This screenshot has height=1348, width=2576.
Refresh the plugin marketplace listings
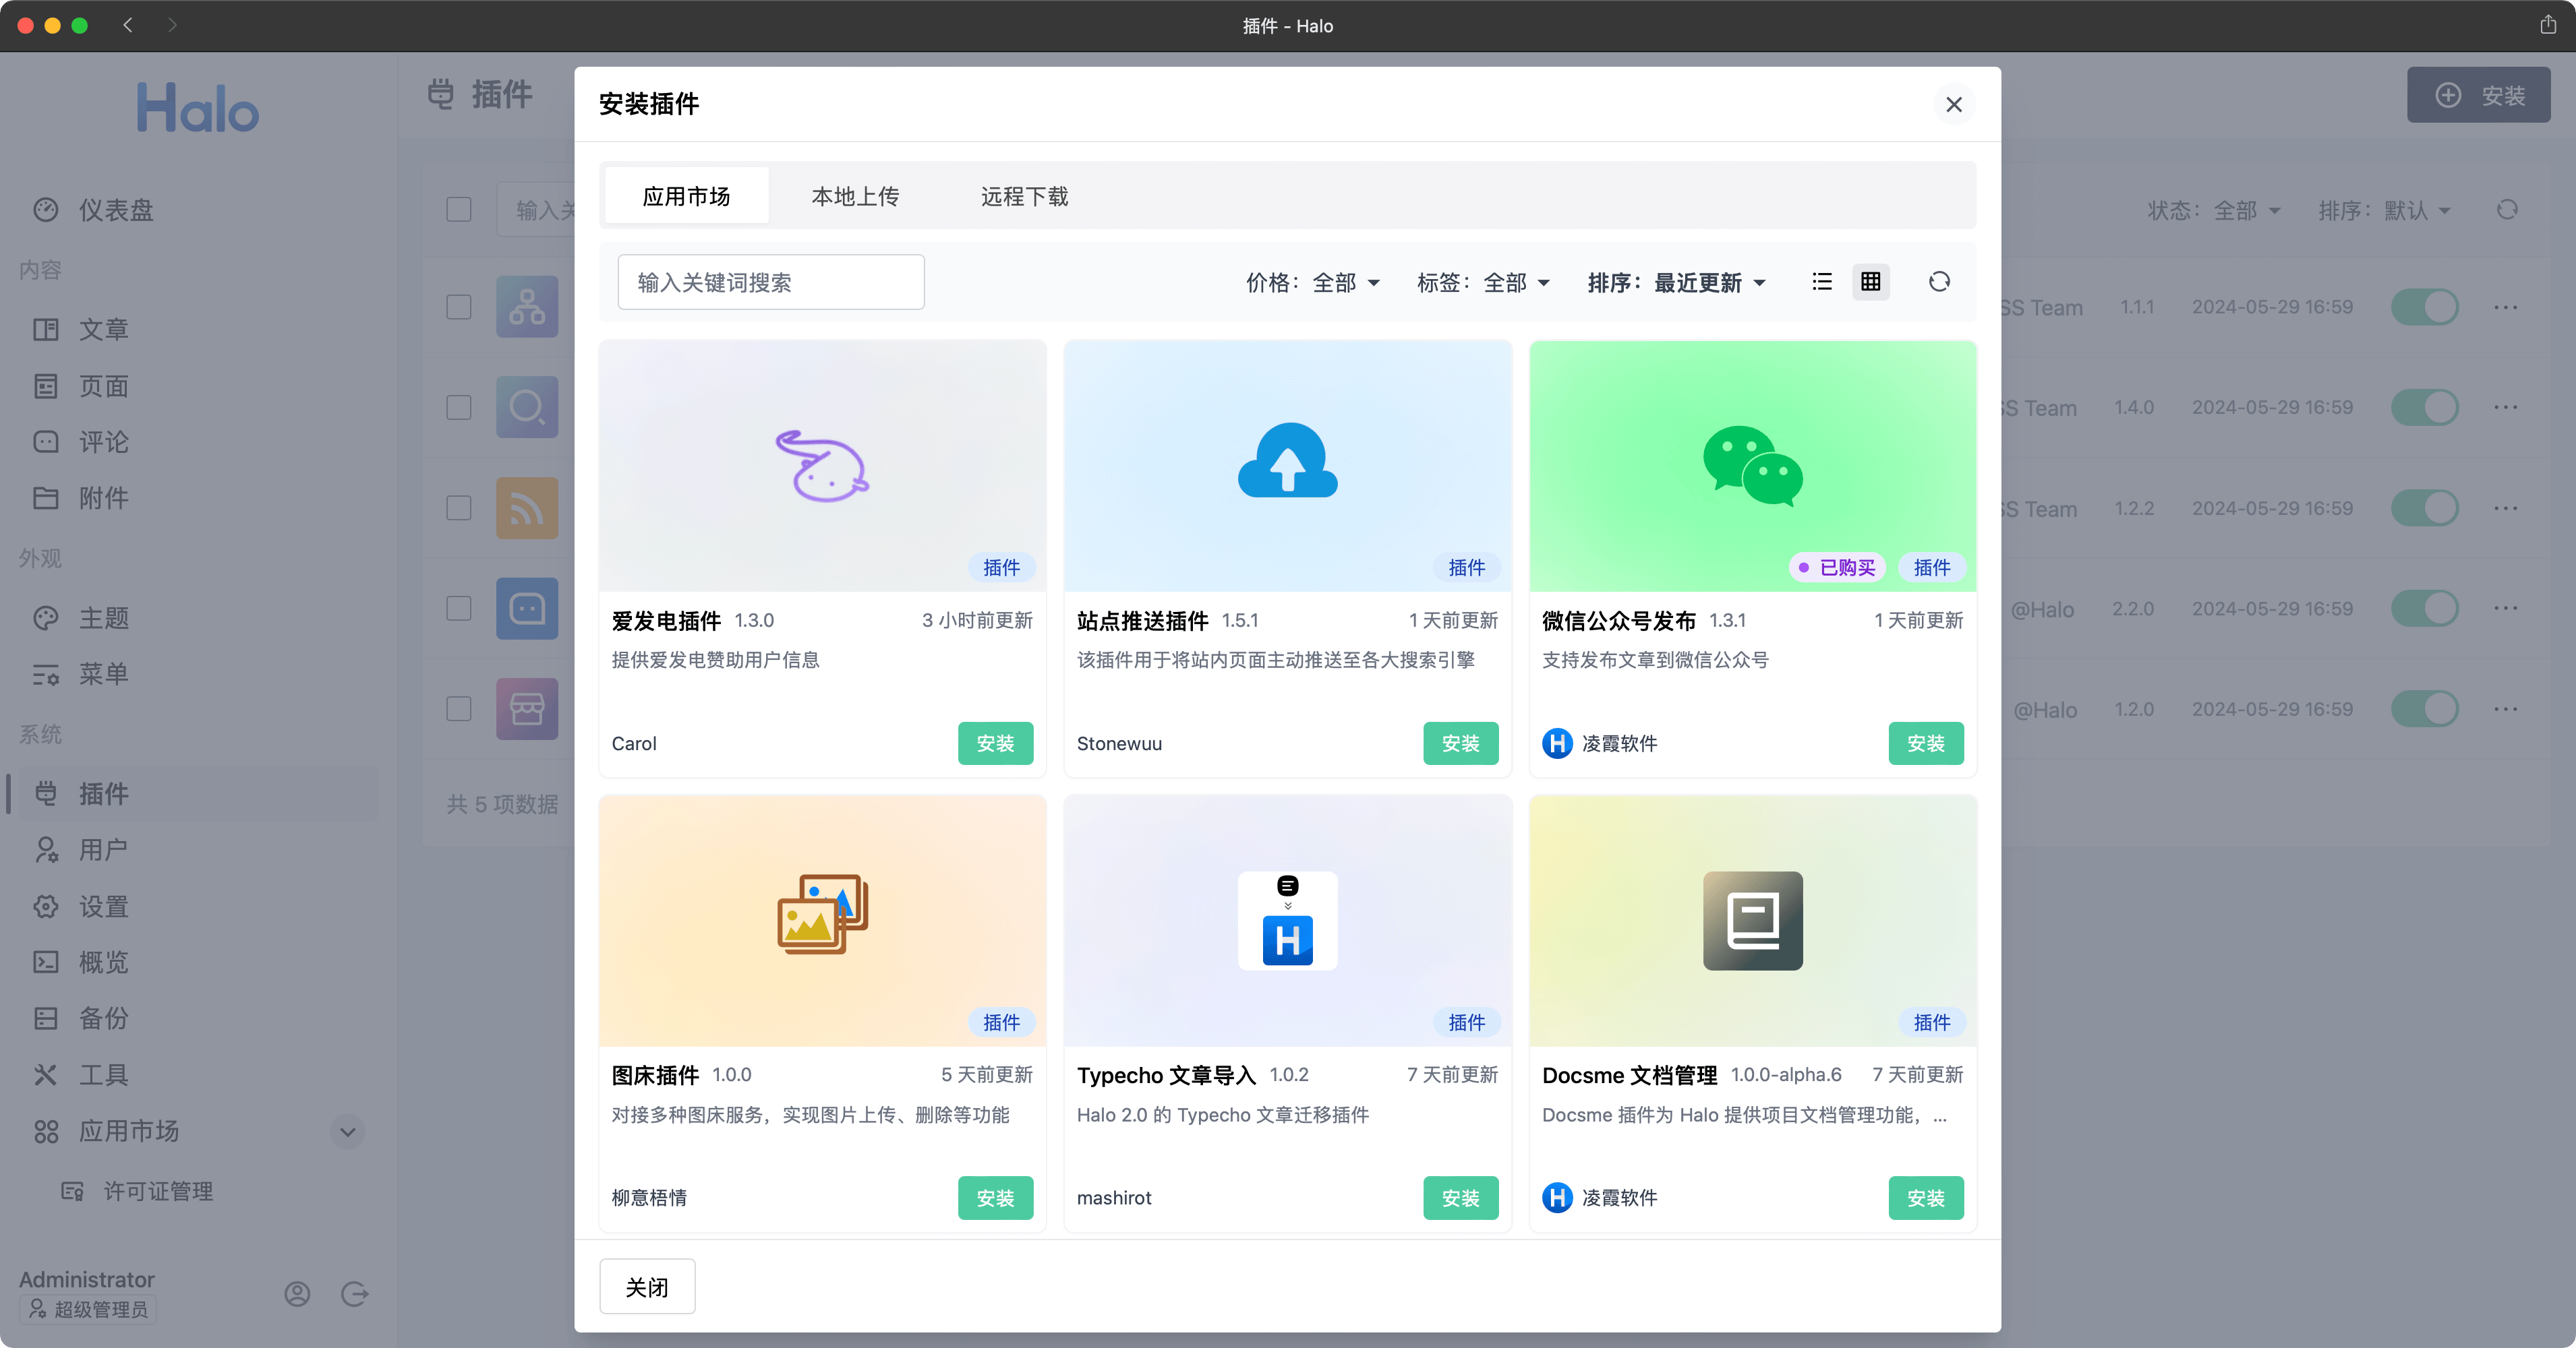(1940, 282)
